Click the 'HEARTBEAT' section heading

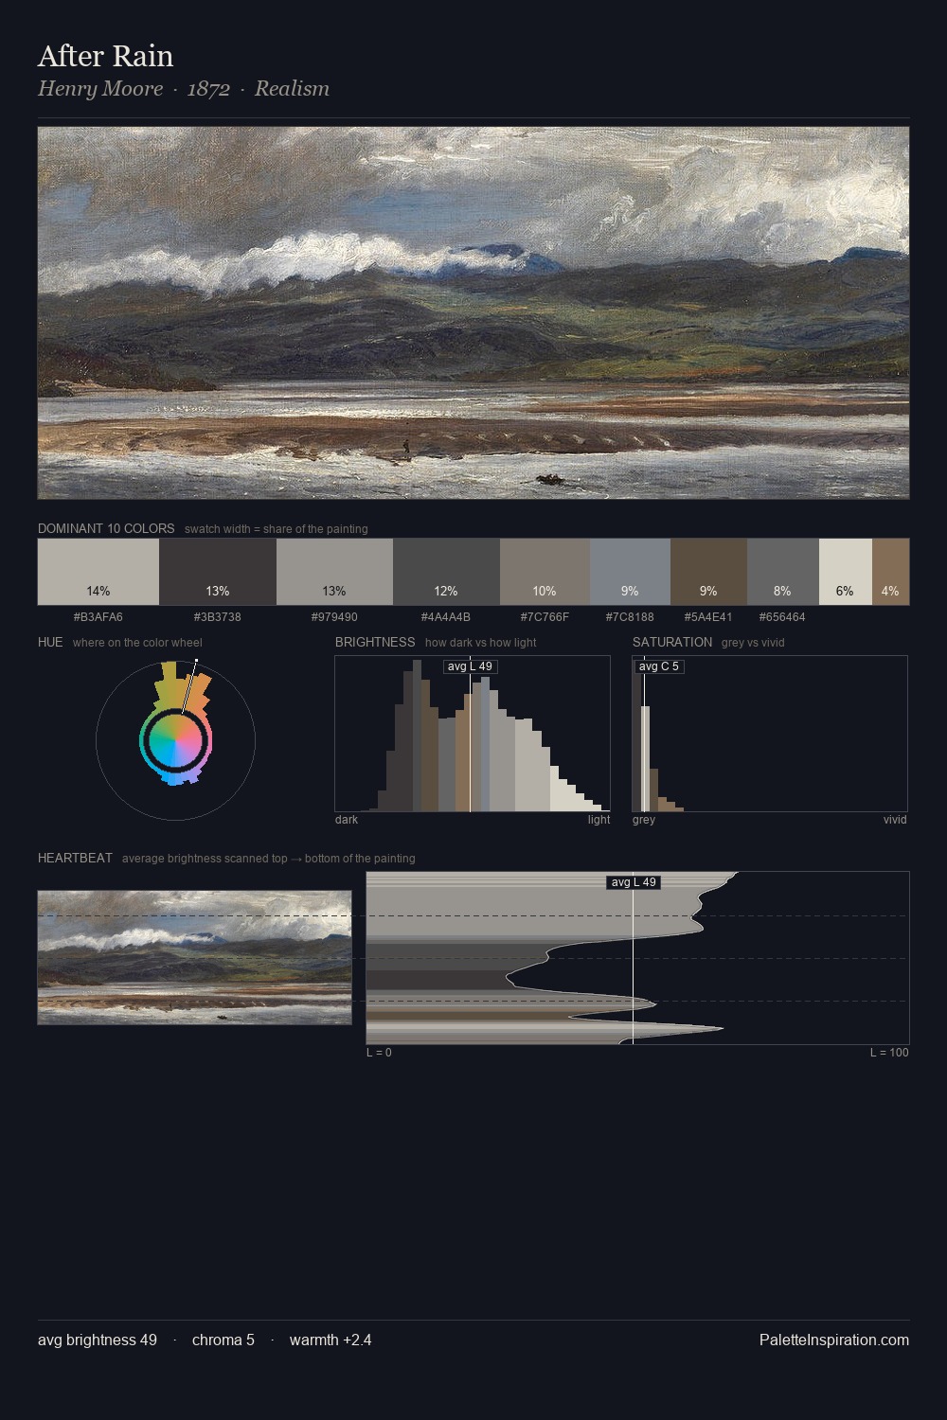pos(75,858)
